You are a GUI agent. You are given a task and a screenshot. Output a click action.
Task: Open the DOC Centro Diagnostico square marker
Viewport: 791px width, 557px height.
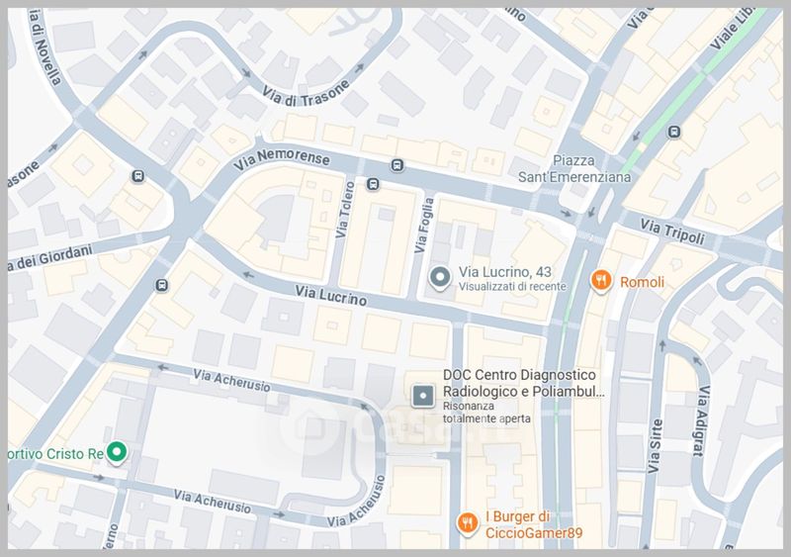423,396
